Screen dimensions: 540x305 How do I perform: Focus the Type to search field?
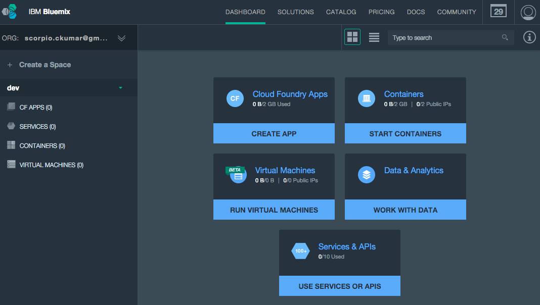pyautogui.click(x=451, y=37)
